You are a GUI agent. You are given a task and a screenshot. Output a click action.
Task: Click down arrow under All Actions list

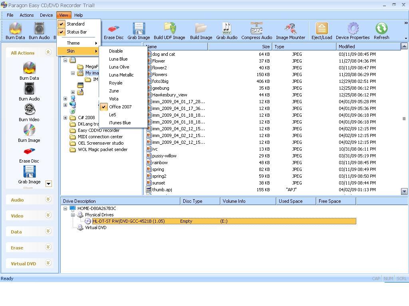coord(48,184)
